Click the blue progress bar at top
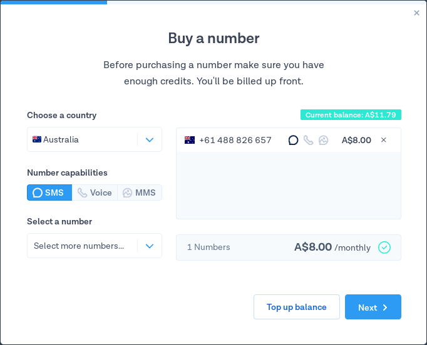This screenshot has height=345, width=427. [x=54, y=2]
